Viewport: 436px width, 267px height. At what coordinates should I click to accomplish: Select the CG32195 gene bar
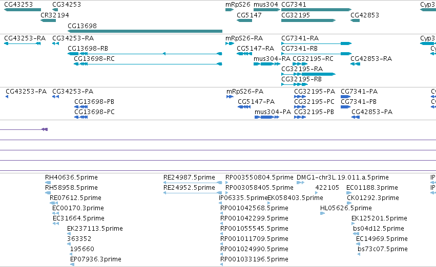click(x=308, y=20)
